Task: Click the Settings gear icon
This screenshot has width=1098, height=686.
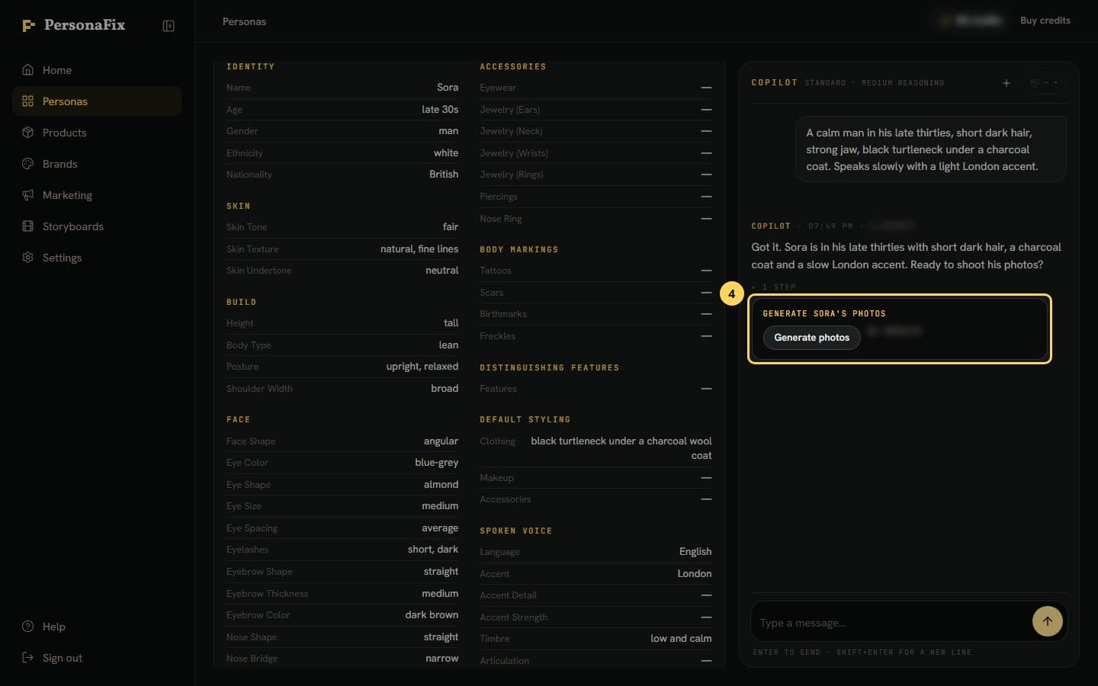Action: tap(28, 258)
